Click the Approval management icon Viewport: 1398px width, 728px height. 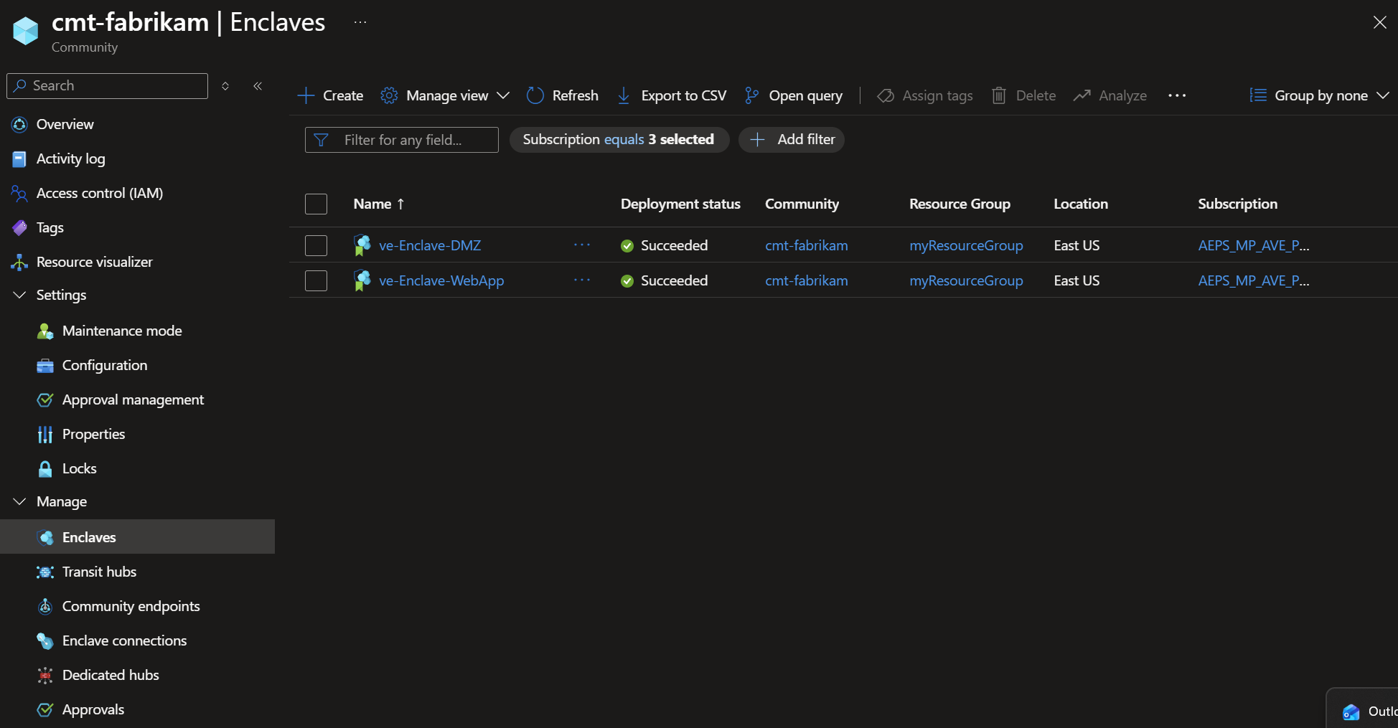click(45, 400)
